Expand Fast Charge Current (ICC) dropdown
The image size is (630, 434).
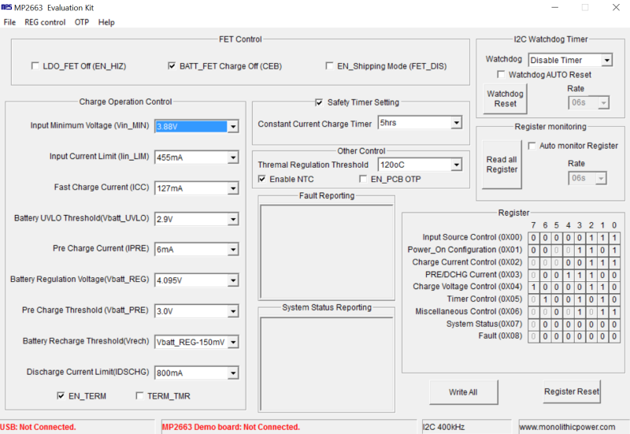pyautogui.click(x=233, y=188)
